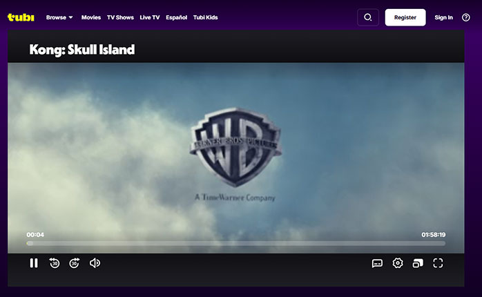This screenshot has width=482, height=297.
Task: Skip forward 30 seconds
Action: point(75,263)
